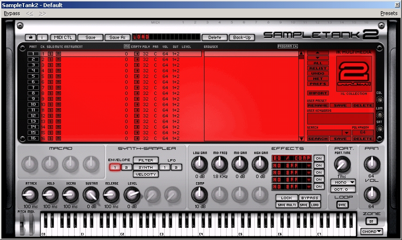Click empty-part arrow icon for part 1
This screenshot has width=402, height=240.
(137, 54)
